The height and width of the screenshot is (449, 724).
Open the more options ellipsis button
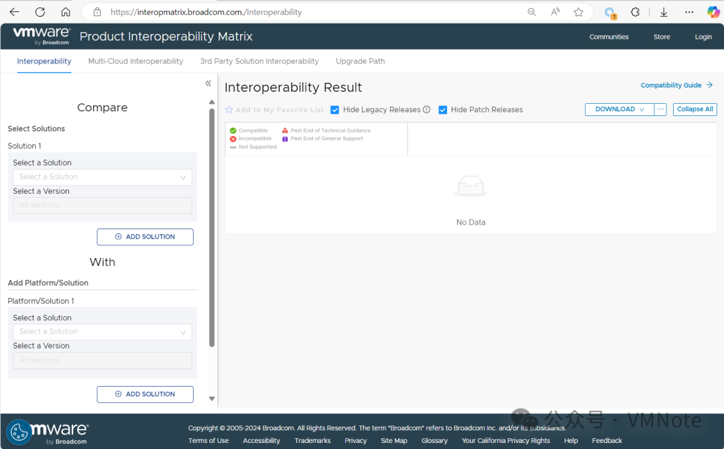point(660,109)
